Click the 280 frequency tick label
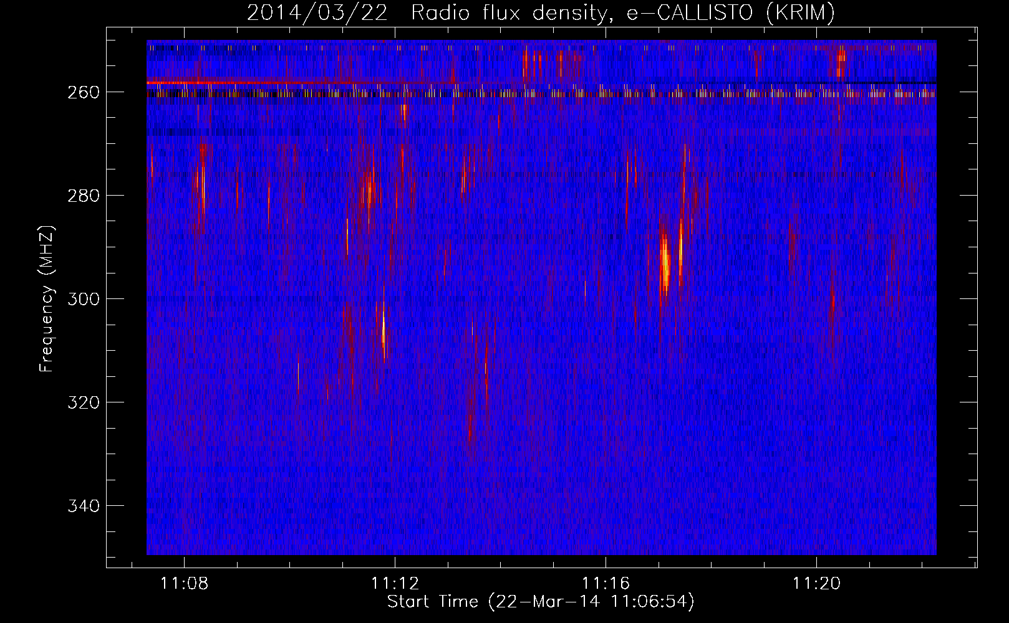 click(83, 196)
